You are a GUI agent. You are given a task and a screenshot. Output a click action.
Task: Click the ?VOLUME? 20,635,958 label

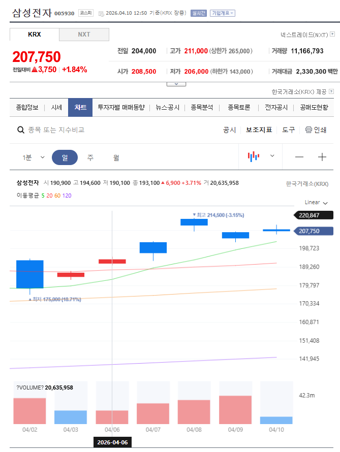point(45,388)
